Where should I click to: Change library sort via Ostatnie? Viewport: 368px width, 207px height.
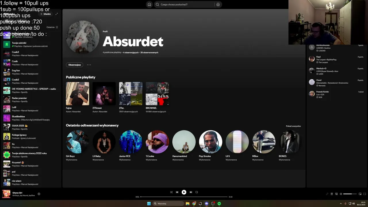coord(52,27)
